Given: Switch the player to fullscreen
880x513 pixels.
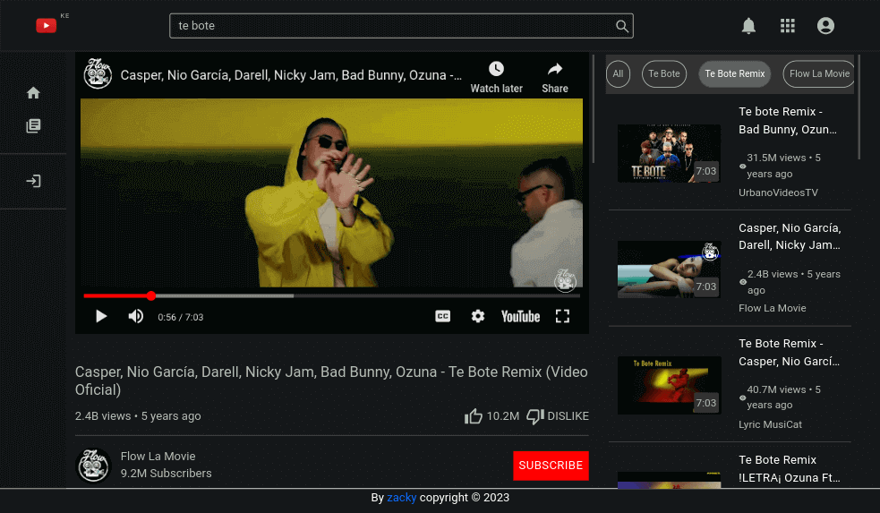Looking at the screenshot, I should (562, 317).
